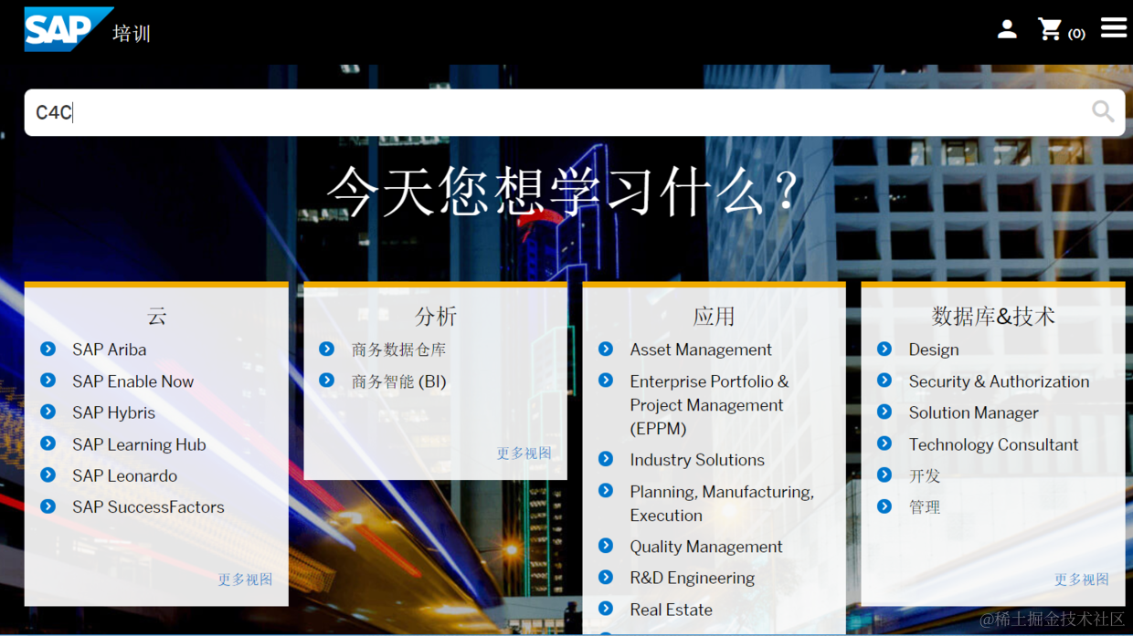
Task: Open the SAP SuccessFactors link
Action: 148,506
